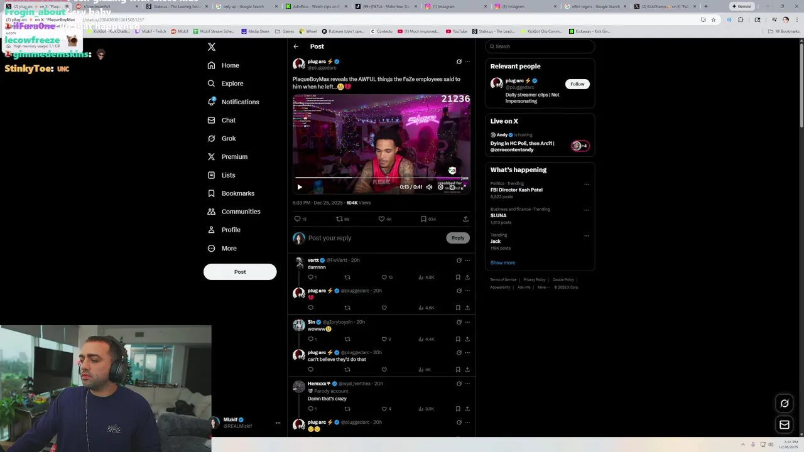
Task: Mute the video with the speaker icon
Action: [430, 187]
